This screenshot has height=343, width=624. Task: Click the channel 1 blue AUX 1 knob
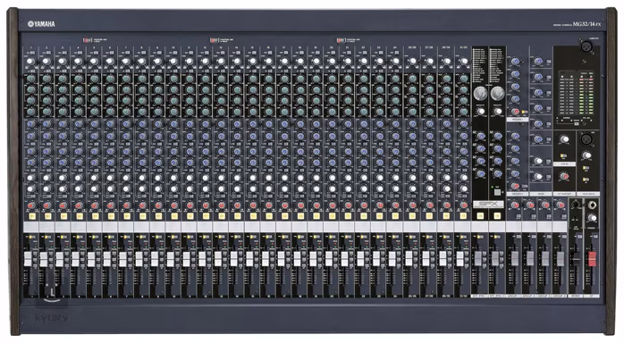click(x=31, y=124)
